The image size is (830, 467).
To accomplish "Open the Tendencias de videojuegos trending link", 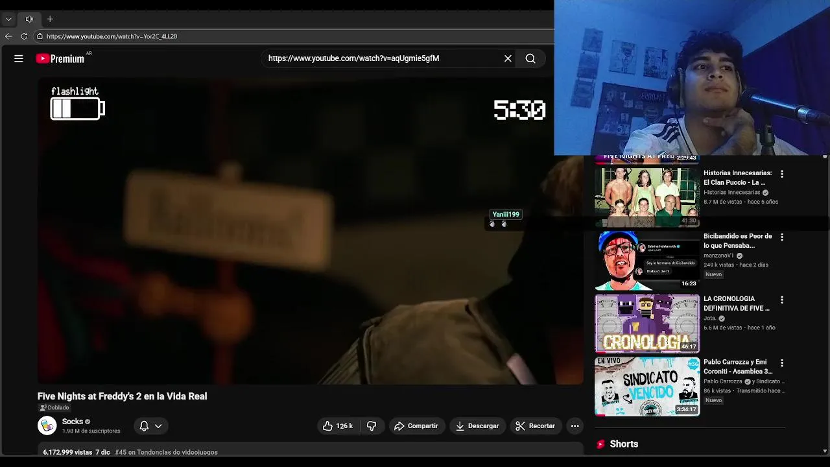I will coord(166,452).
